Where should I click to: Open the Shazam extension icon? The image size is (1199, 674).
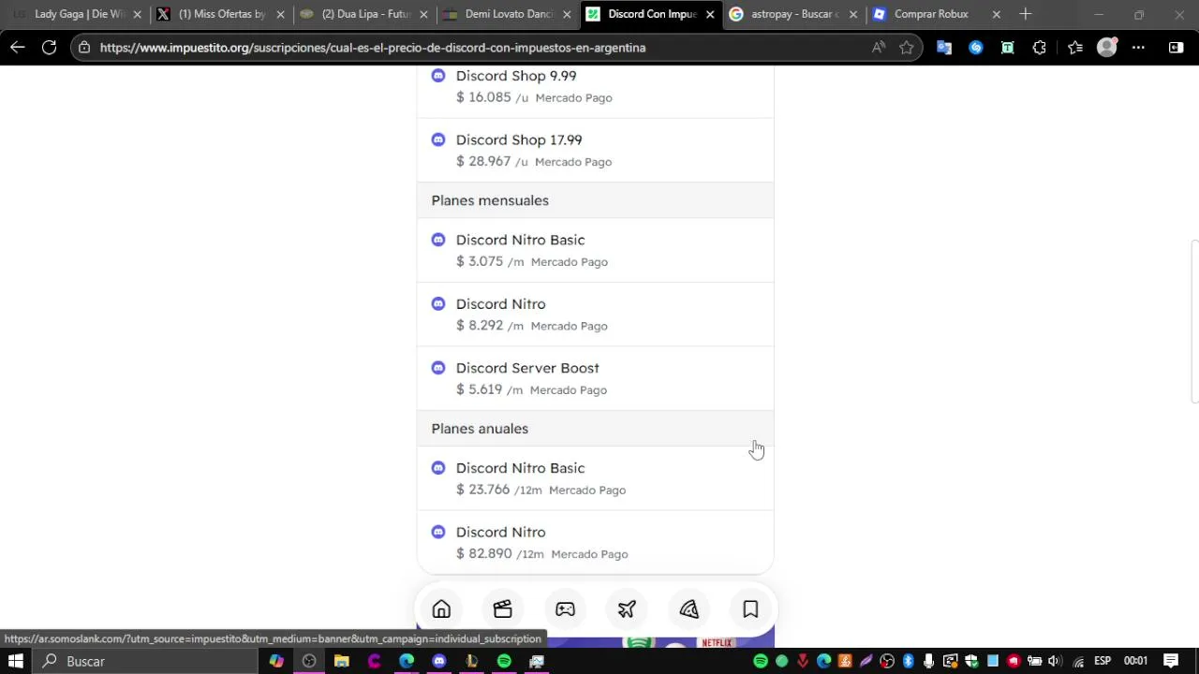pos(976,48)
